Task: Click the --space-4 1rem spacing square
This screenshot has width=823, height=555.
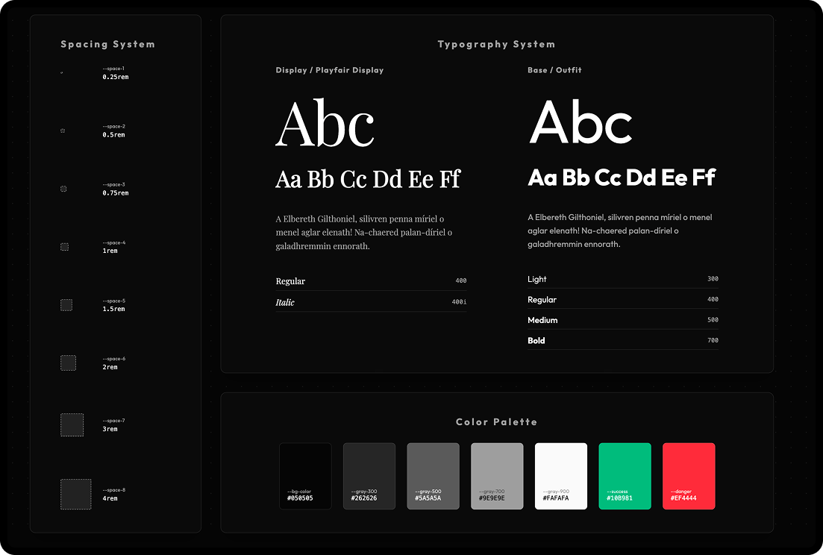Action: pyautogui.click(x=64, y=246)
